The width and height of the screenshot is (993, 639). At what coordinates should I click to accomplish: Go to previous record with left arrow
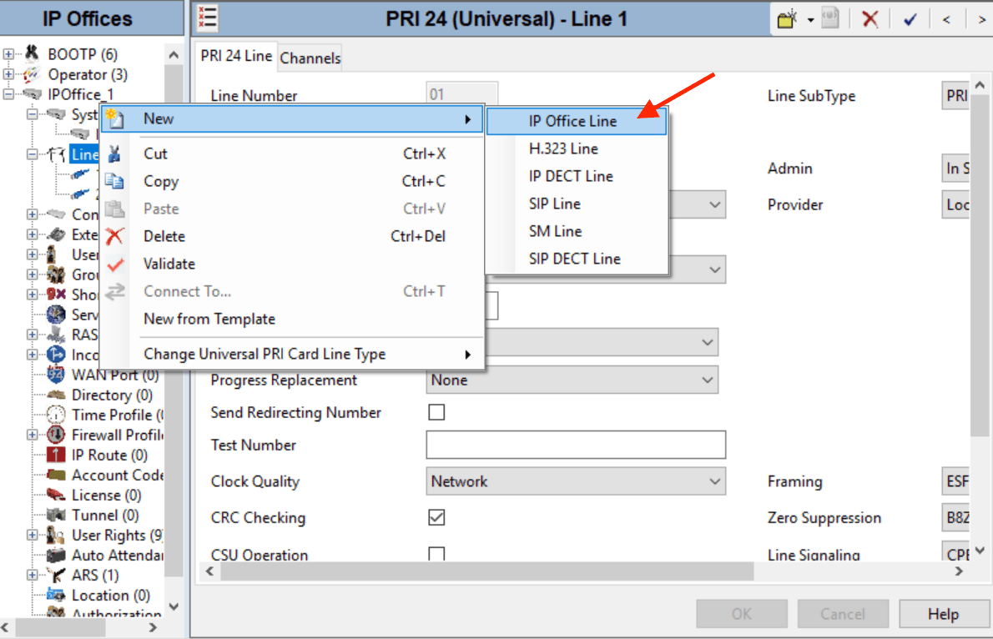(x=946, y=20)
